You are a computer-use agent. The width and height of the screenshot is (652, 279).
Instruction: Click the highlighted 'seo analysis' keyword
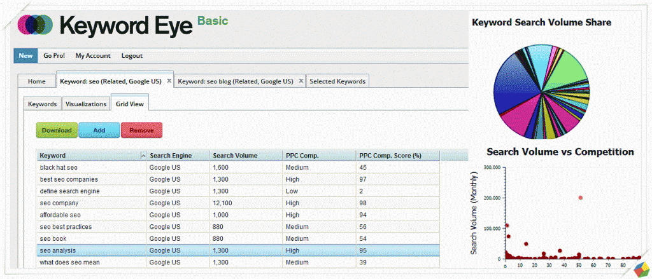(x=58, y=251)
